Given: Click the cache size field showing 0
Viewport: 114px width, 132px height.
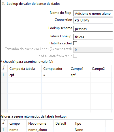Looking at the screenshot, I should (x=93, y=49).
